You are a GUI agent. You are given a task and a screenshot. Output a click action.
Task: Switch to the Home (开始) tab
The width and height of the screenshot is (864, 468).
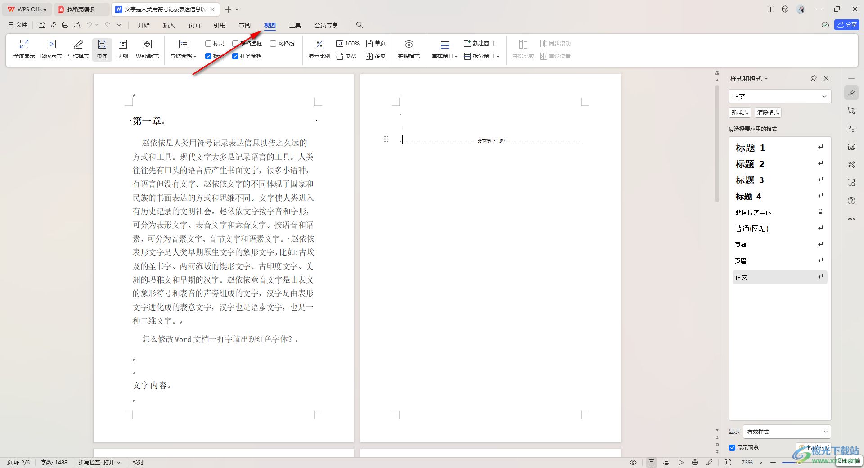(x=144, y=25)
